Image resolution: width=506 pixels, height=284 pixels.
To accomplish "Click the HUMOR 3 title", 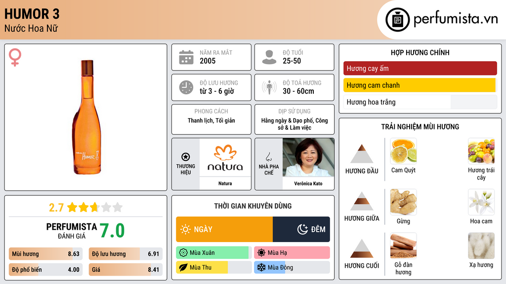I will [32, 14].
